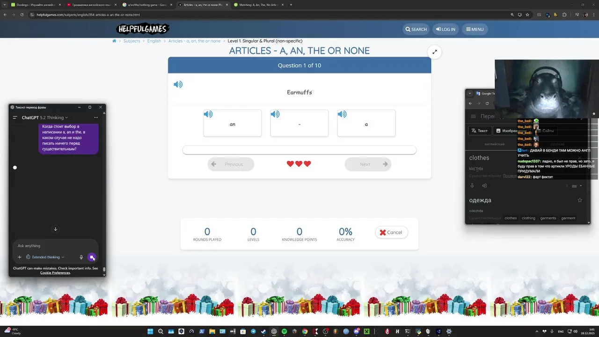Open Telegram from the taskbar

(x=253, y=331)
